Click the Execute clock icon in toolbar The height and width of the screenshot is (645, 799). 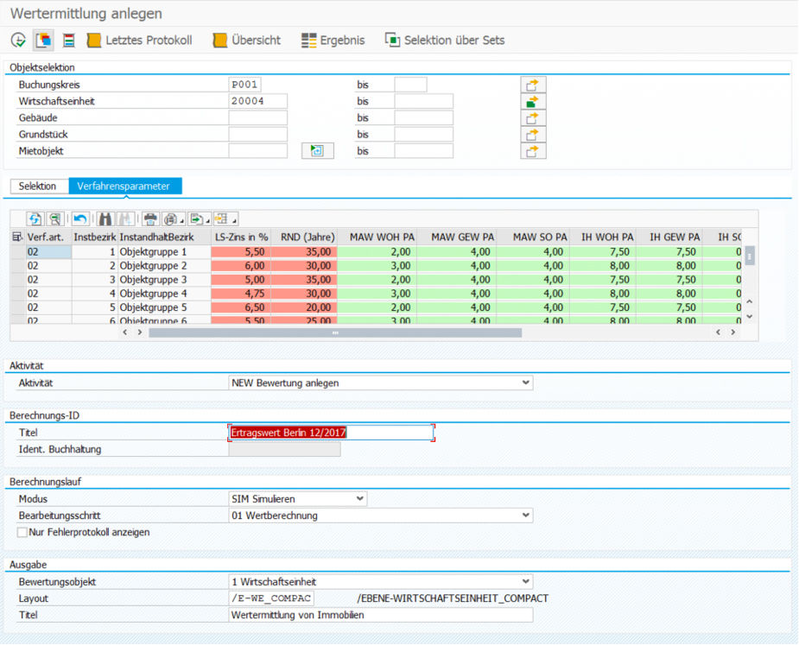18,40
